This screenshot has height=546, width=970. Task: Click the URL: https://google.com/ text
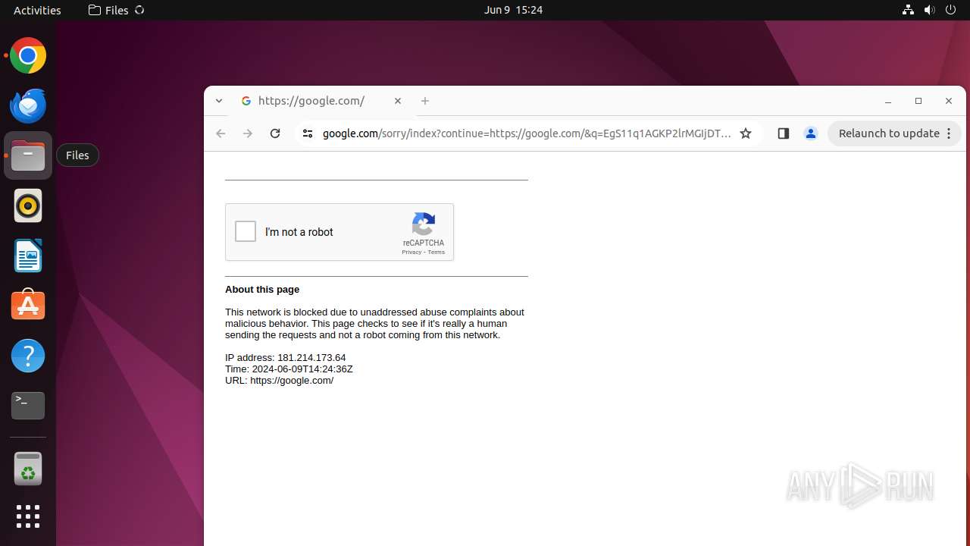click(279, 381)
